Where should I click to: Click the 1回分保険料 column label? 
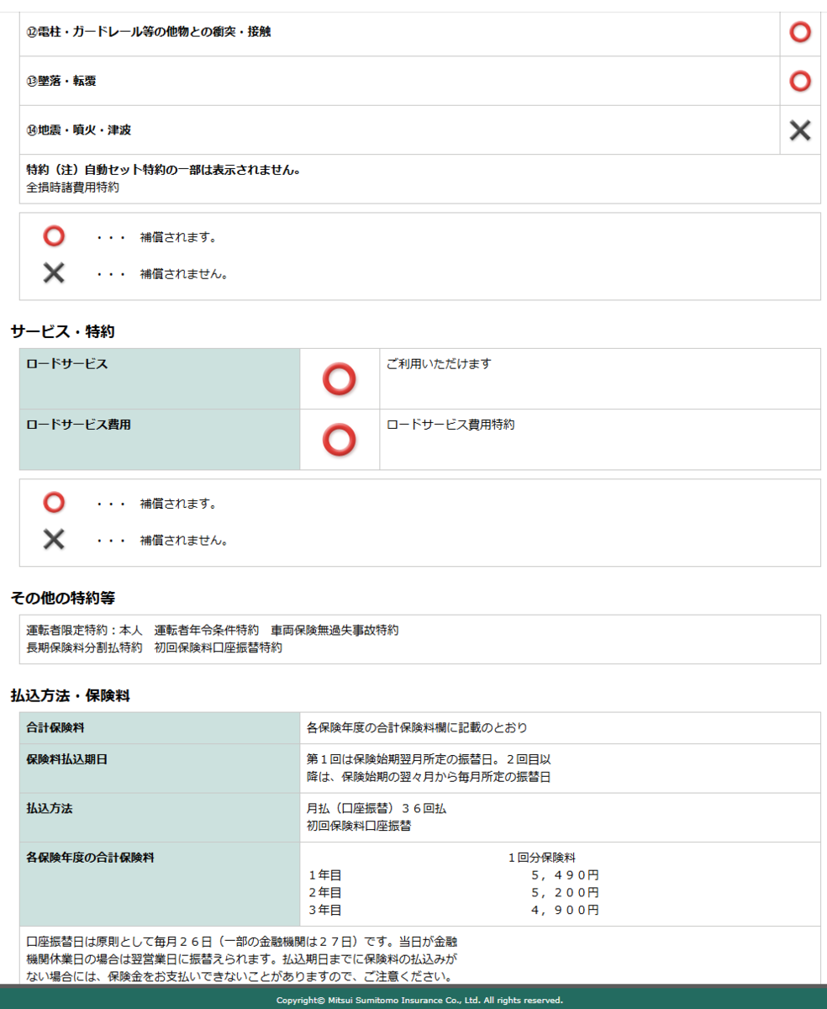tap(541, 858)
